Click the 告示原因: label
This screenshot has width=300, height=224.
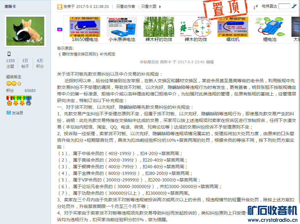click(65, 49)
